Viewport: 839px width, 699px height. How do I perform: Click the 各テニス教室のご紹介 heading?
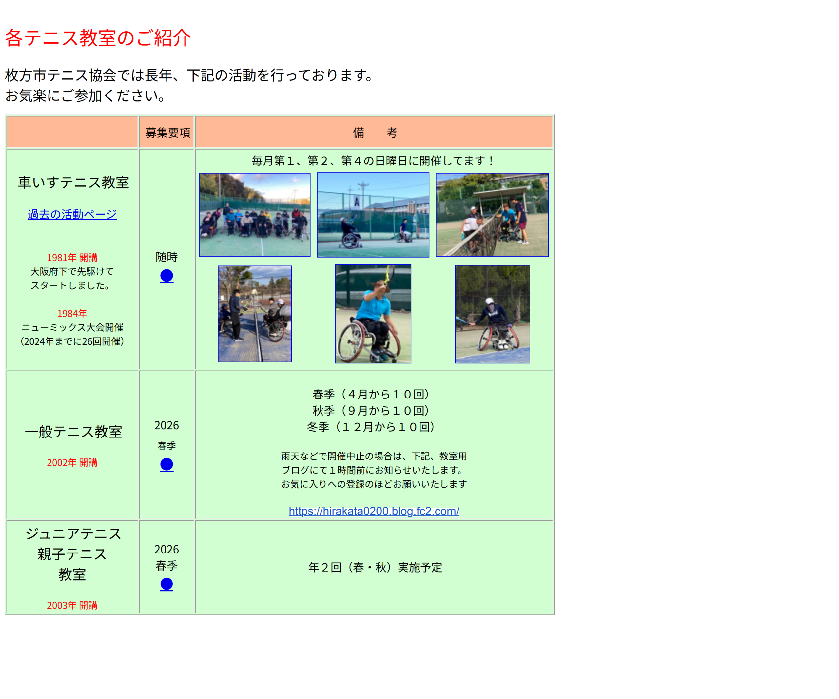(98, 38)
